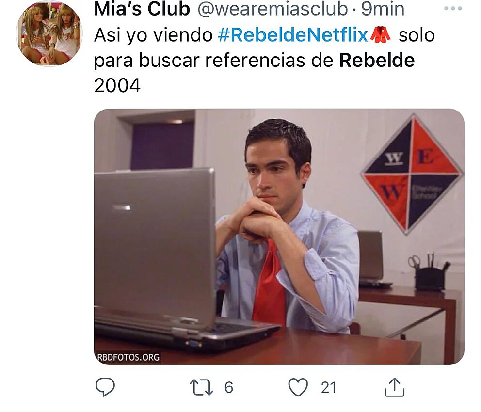Click the retweet count 6
481x412 pixels.
[229, 387]
